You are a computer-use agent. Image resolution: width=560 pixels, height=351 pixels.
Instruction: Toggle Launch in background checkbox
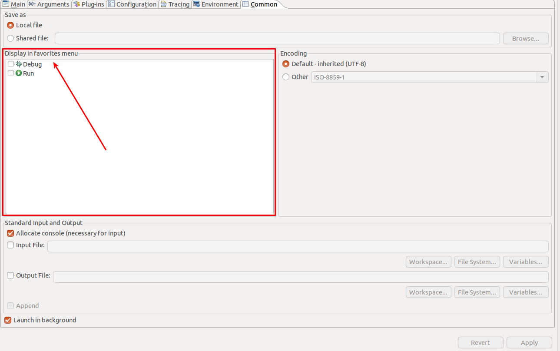[8, 320]
